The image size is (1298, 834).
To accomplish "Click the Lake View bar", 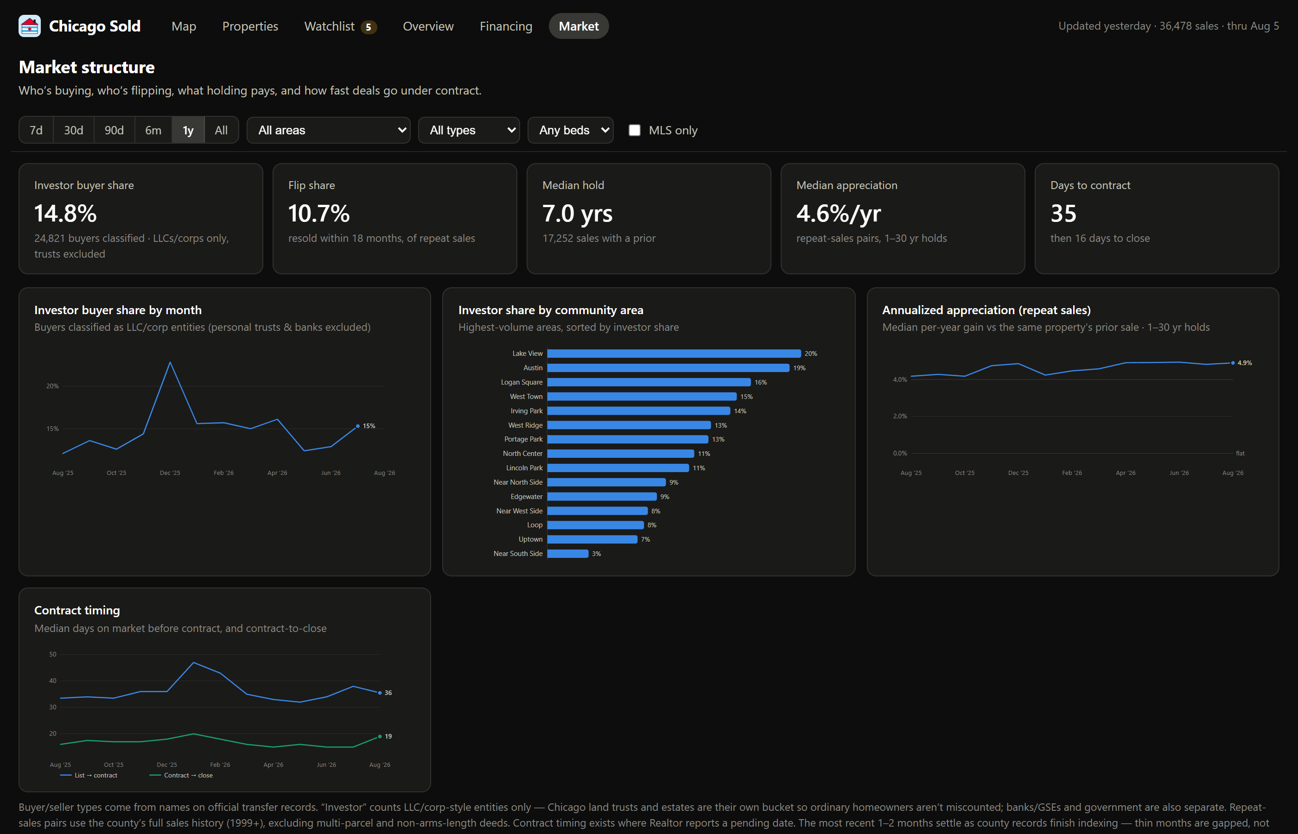I will [674, 354].
